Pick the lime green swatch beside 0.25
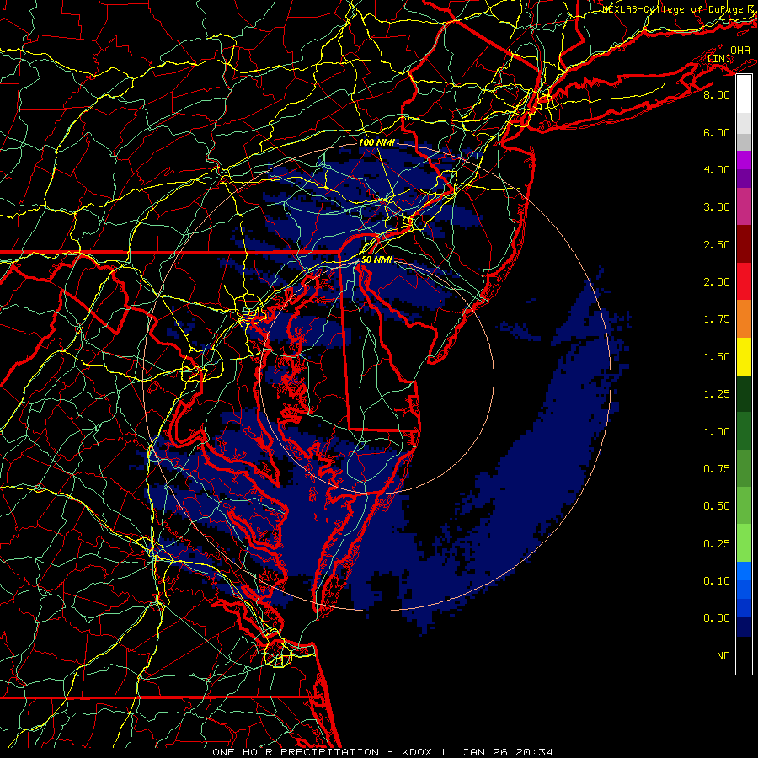 click(x=744, y=543)
